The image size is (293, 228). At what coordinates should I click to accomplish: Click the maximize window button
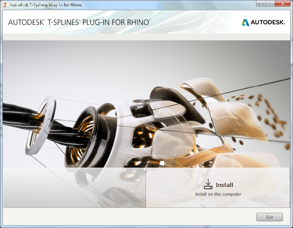270,4
